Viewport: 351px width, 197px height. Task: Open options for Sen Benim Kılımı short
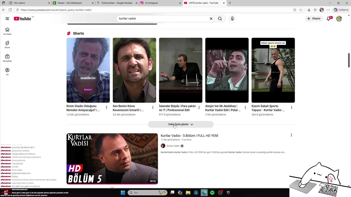[153, 108]
